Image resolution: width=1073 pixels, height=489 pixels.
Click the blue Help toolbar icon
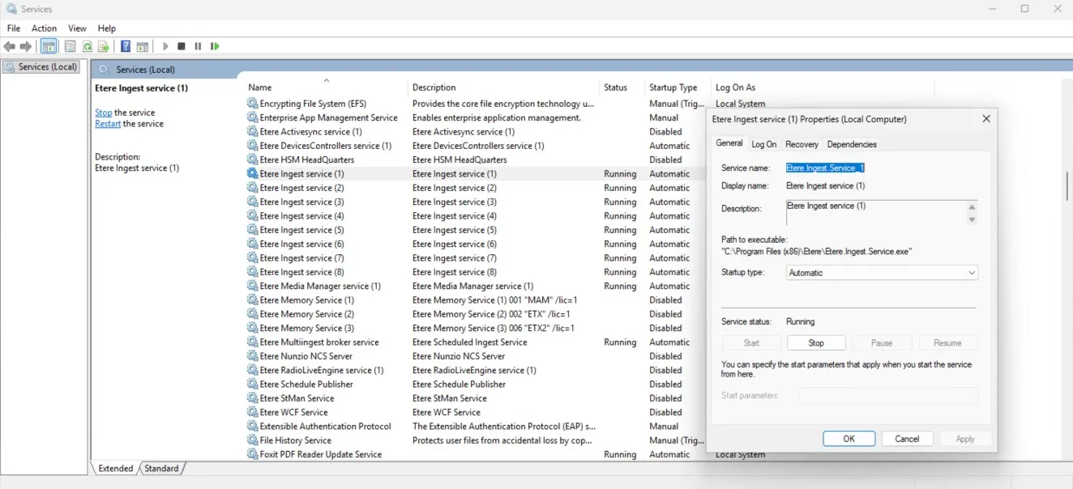point(126,47)
